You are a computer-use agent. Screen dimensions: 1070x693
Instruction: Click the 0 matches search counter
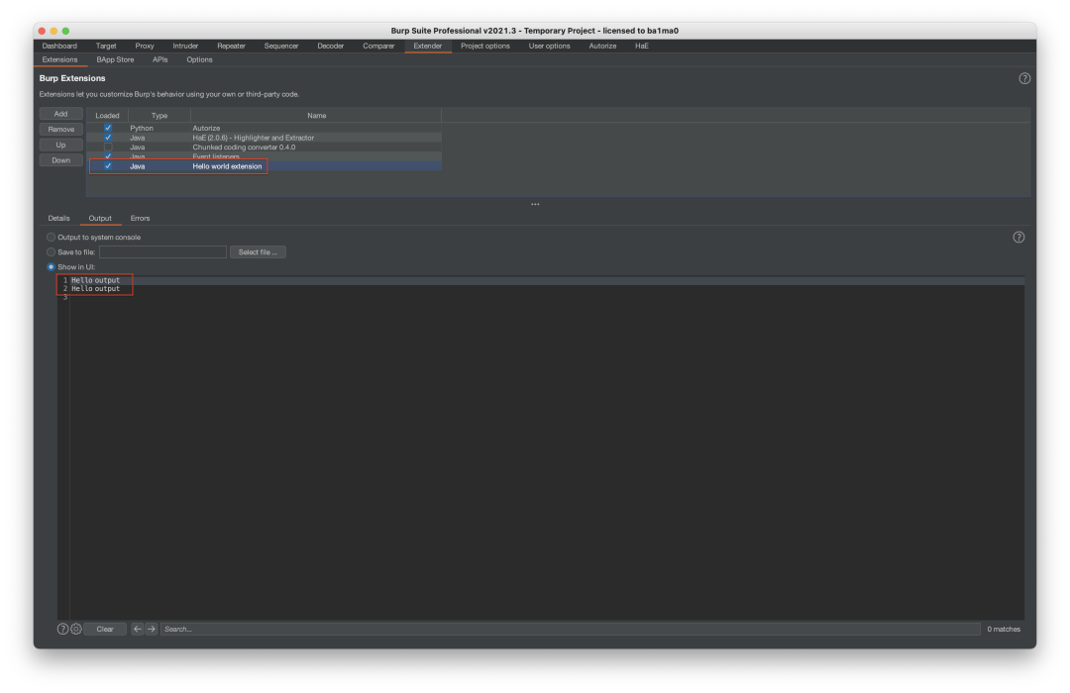click(x=1003, y=629)
